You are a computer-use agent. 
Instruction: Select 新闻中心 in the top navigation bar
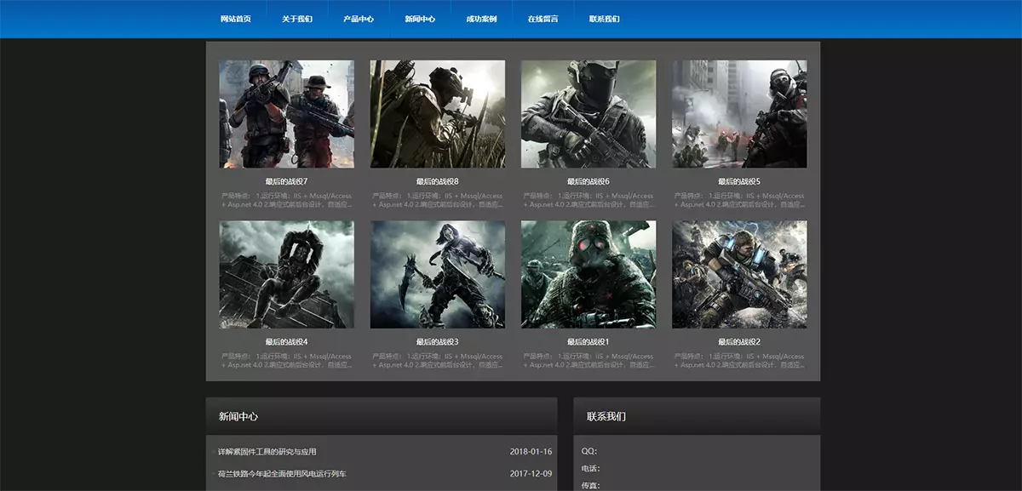click(x=420, y=19)
